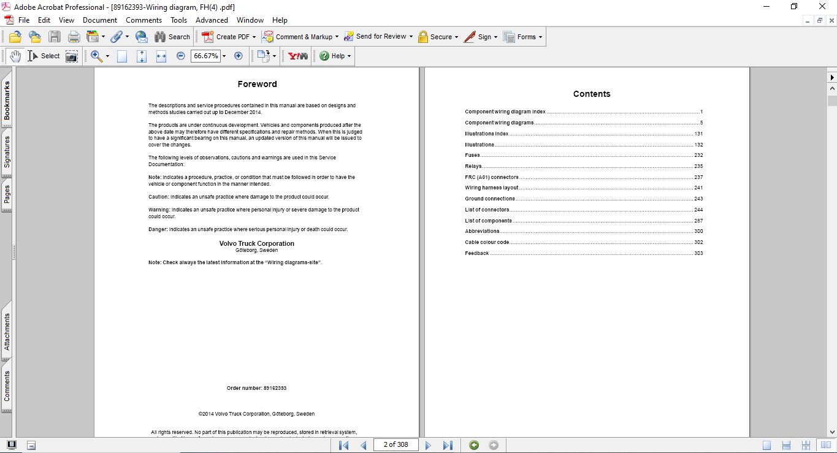Click the Fit Width icon
The height and width of the screenshot is (453, 837).
pyautogui.click(x=161, y=56)
